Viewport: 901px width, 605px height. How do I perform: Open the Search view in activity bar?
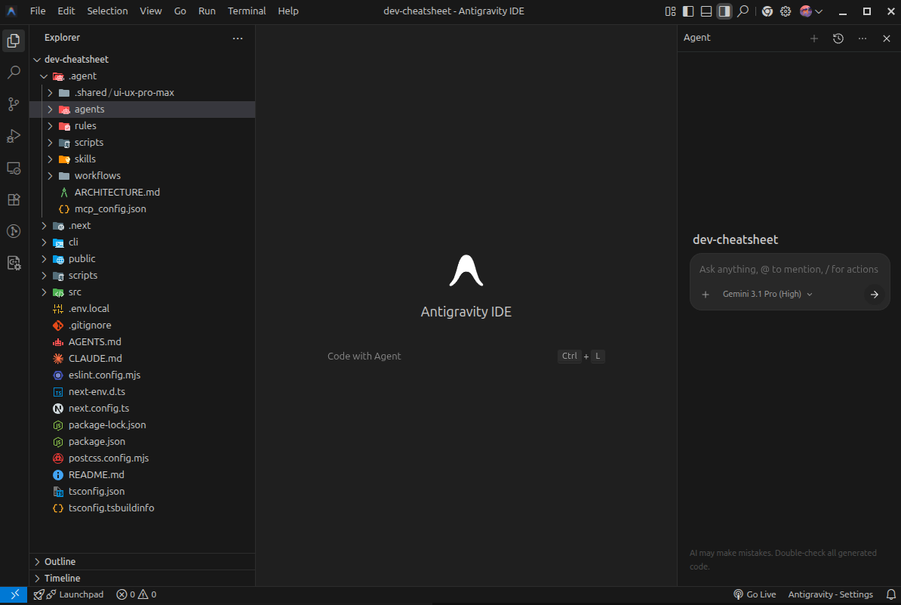pyautogui.click(x=14, y=73)
